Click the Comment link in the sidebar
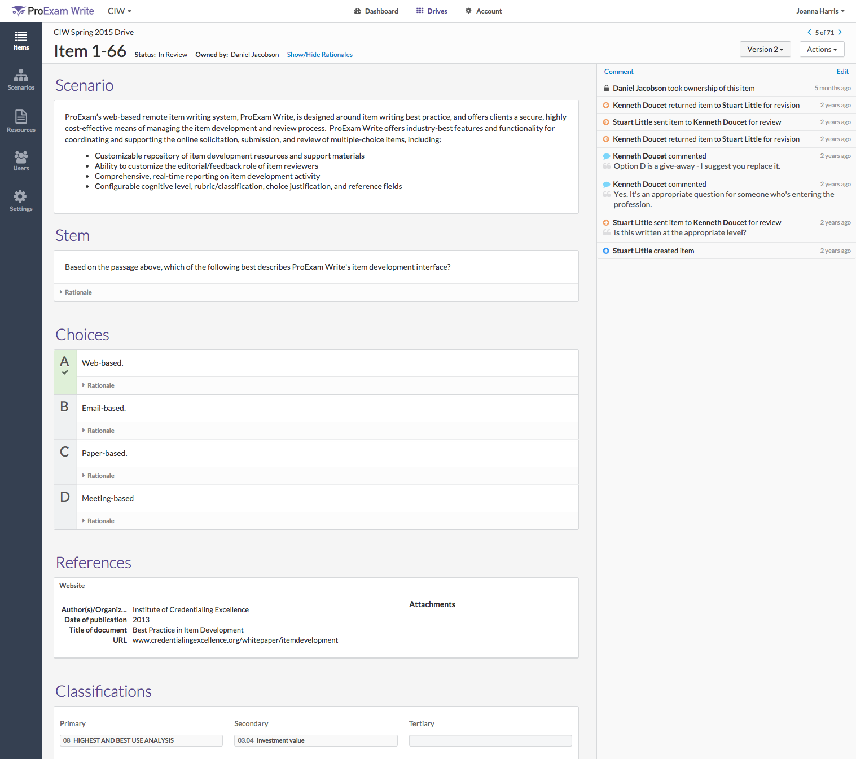Image resolution: width=856 pixels, height=759 pixels. [618, 72]
